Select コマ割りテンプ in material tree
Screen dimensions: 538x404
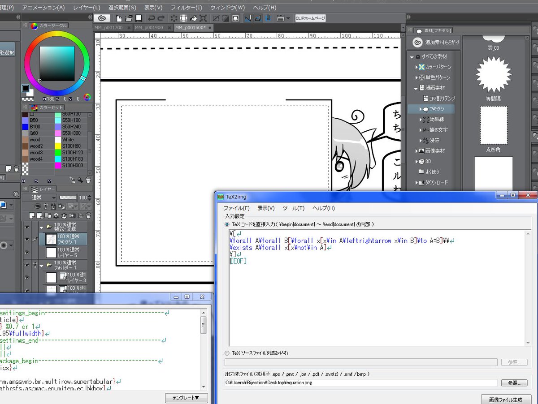(x=439, y=98)
